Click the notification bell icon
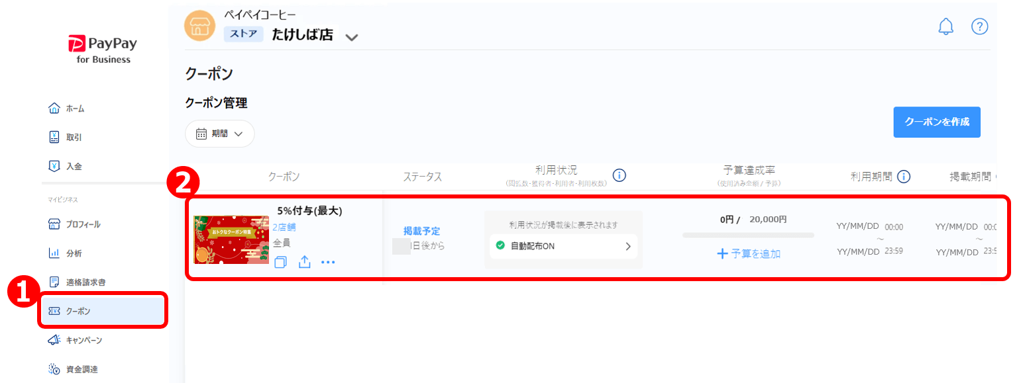The height and width of the screenshot is (383, 1021). pyautogui.click(x=945, y=26)
